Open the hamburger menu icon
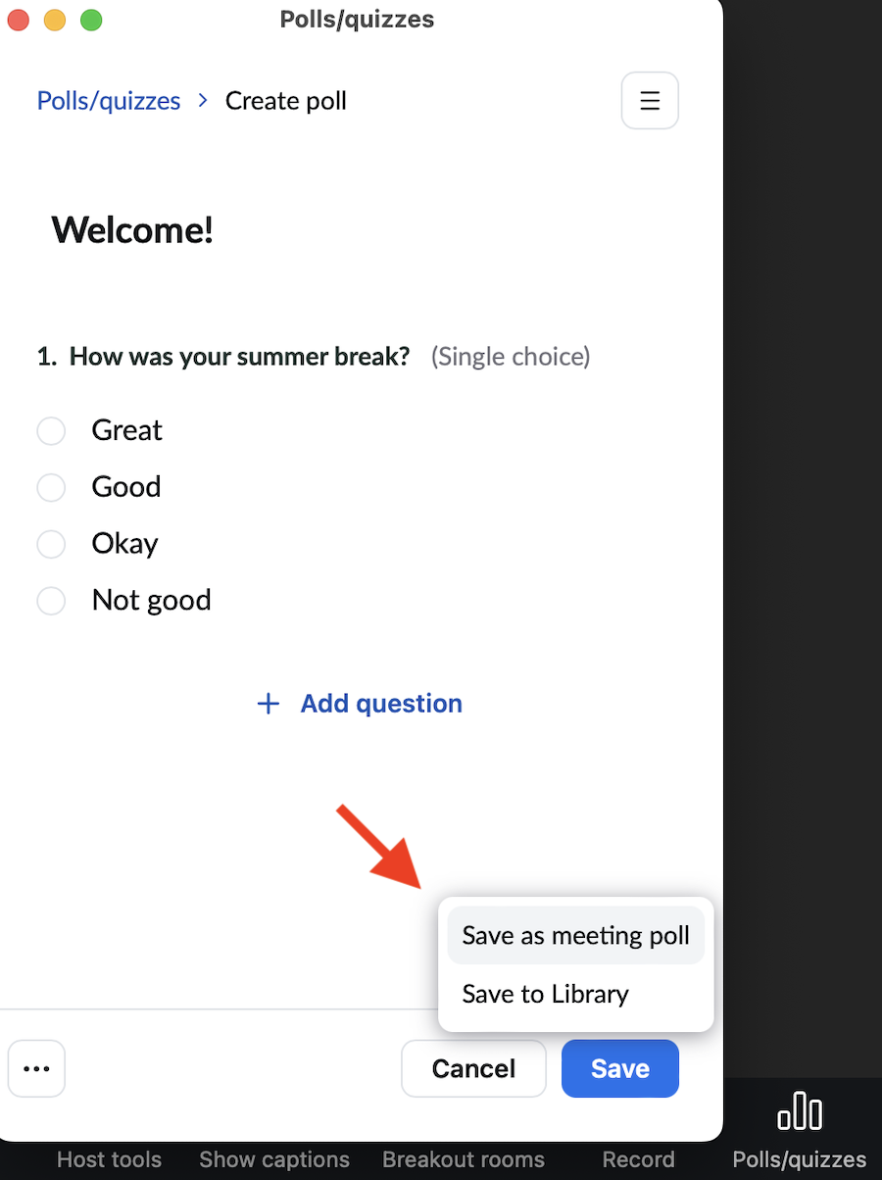882x1180 pixels. click(650, 101)
